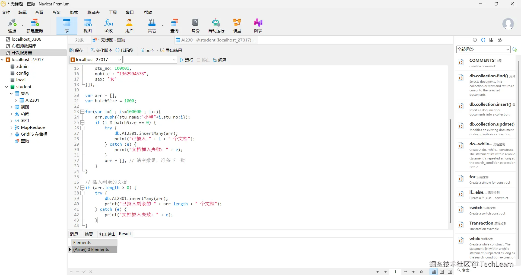Click the 导出结果 export button
This screenshot has width=521, height=275.
coord(171,50)
